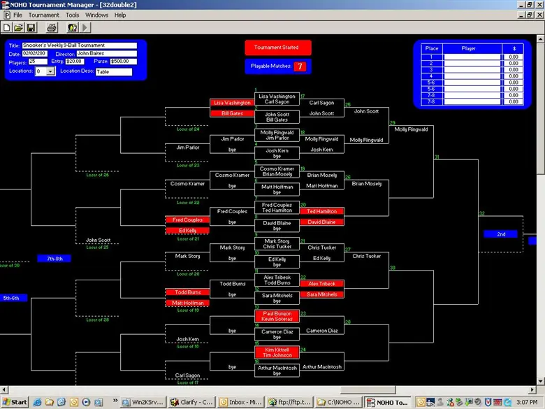Click the Players count field
Screen dimensions: 545x409
point(38,62)
